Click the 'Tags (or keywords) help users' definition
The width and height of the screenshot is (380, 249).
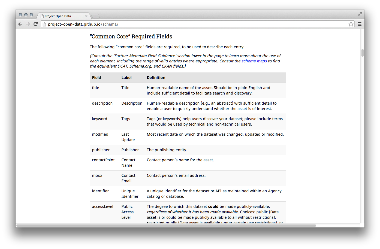(x=215, y=122)
